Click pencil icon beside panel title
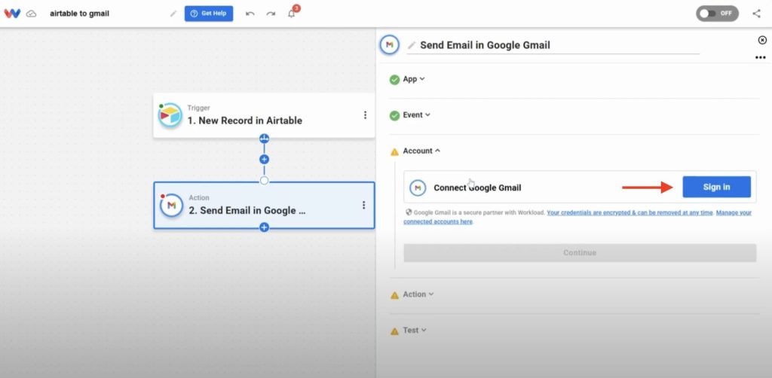Screen dimensions: 772x378 412,45
